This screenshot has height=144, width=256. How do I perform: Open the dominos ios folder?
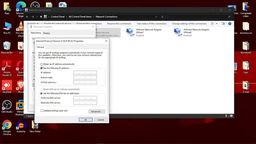pyautogui.click(x=246, y=28)
